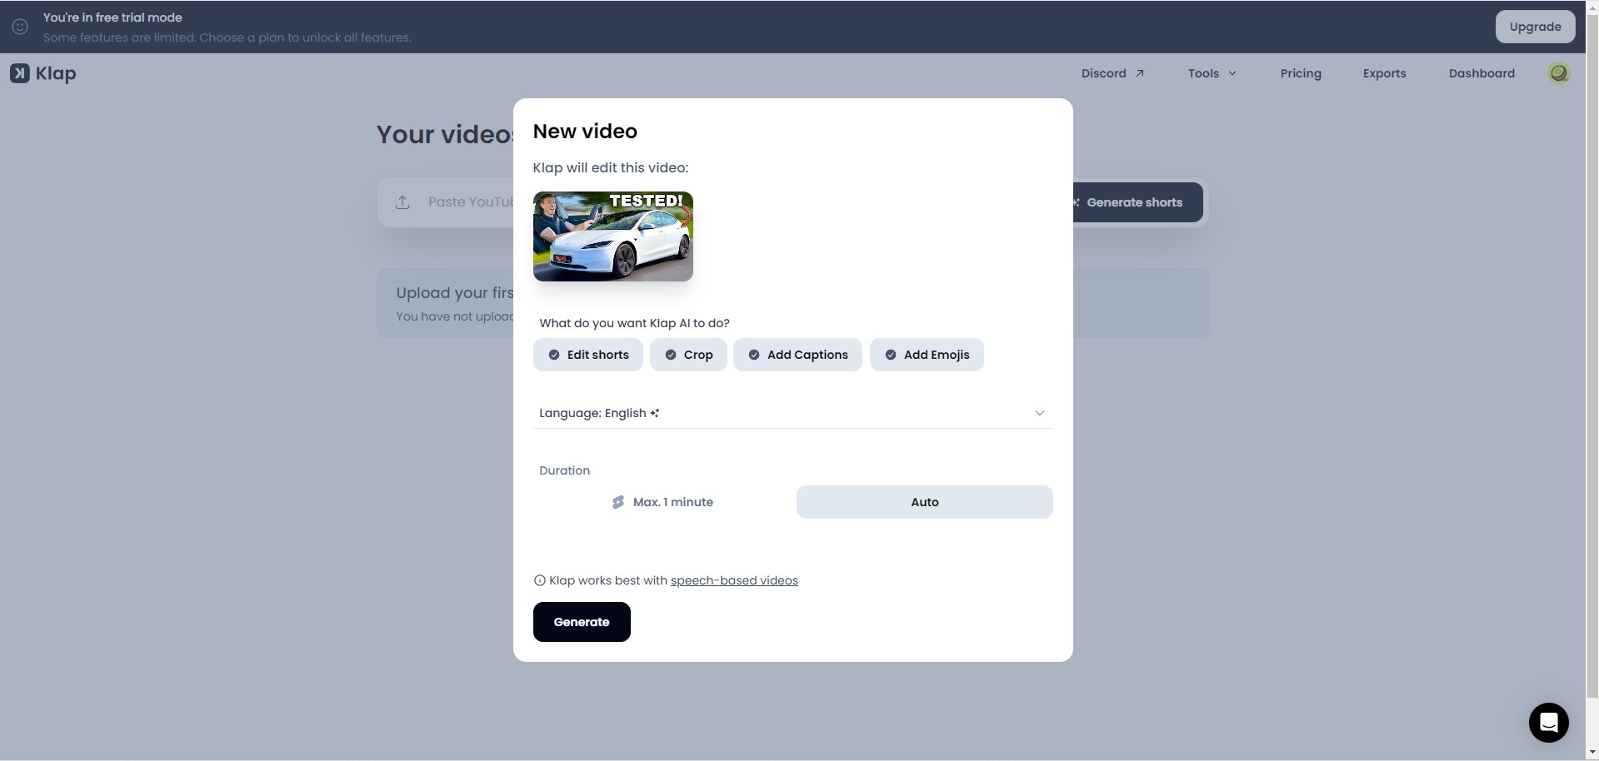Click the Klap logo icon
Viewport: 1599px width, 761px height.
pos(19,73)
